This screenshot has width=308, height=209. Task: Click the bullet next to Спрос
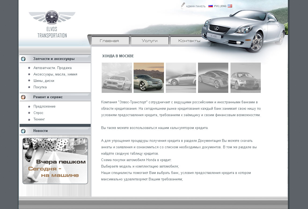pyautogui.click(x=29, y=113)
